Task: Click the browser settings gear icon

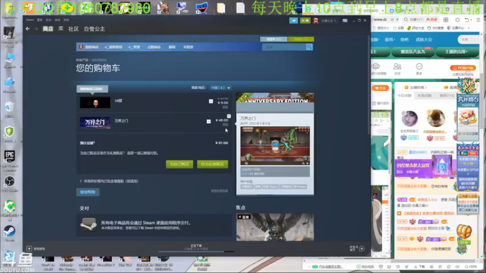Action: click(457, 20)
